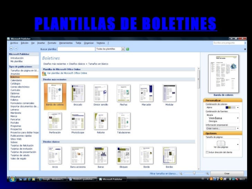Open the Formato menu
The image size is (252, 189).
click(52, 43)
